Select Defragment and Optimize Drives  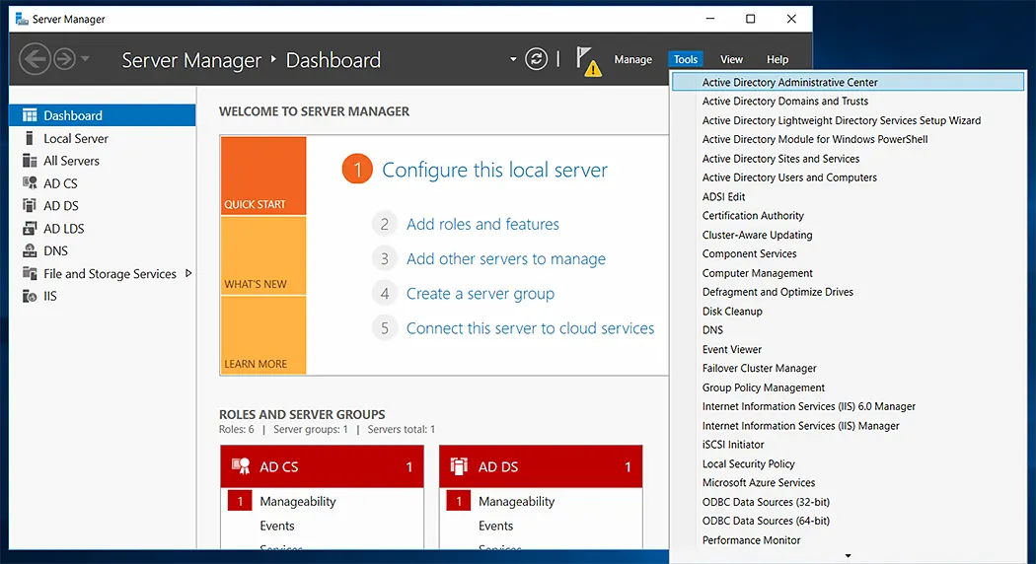[x=848, y=292]
